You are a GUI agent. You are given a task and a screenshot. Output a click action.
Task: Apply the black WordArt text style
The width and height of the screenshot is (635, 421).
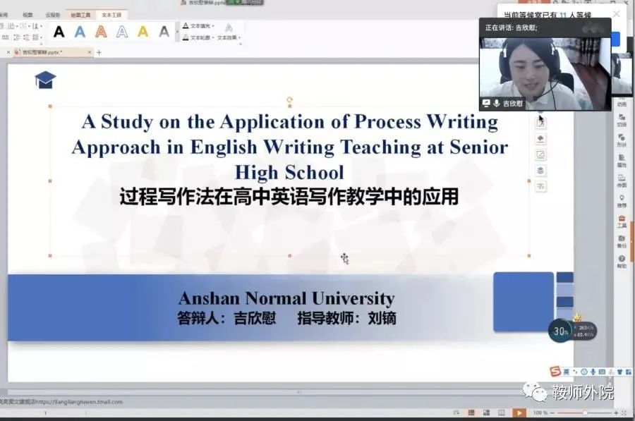click(x=59, y=32)
